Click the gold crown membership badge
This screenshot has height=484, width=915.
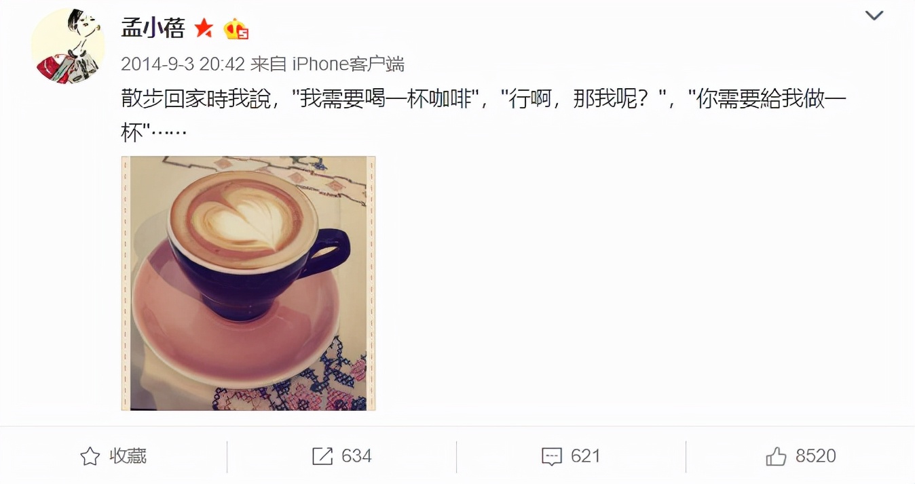236,28
